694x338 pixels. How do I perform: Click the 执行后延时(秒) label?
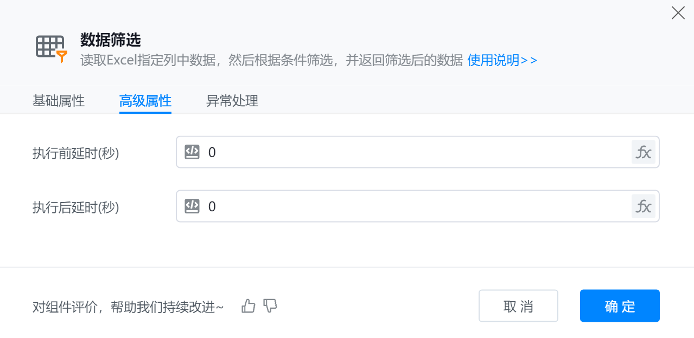pos(76,207)
